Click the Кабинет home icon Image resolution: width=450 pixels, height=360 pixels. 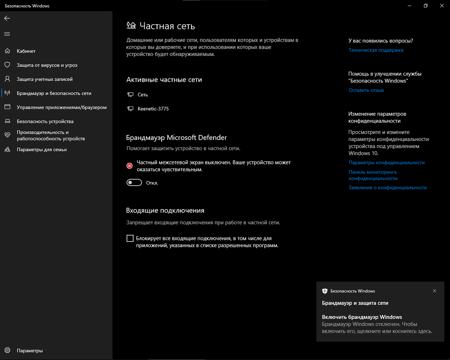coord(7,51)
